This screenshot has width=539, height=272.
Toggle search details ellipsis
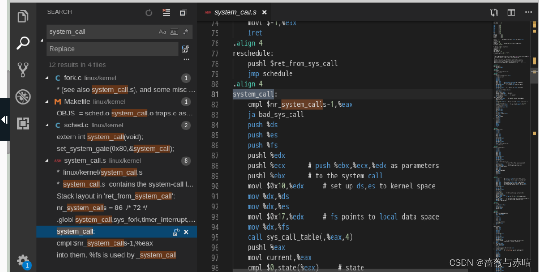point(187,59)
